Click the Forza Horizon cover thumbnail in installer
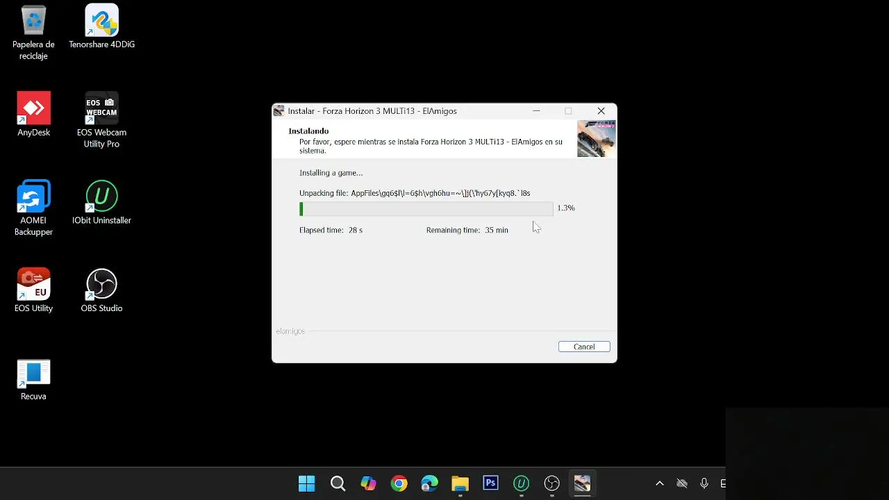 [x=596, y=139]
